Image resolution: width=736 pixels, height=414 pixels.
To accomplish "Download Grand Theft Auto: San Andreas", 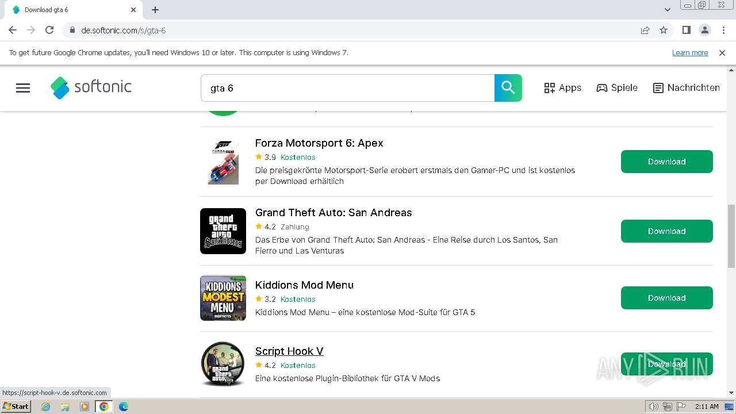I will click(x=667, y=231).
